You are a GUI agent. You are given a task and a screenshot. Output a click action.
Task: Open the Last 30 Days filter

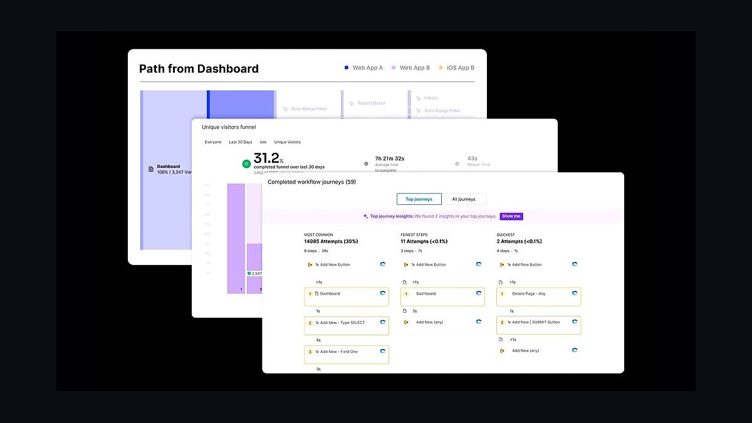point(241,142)
